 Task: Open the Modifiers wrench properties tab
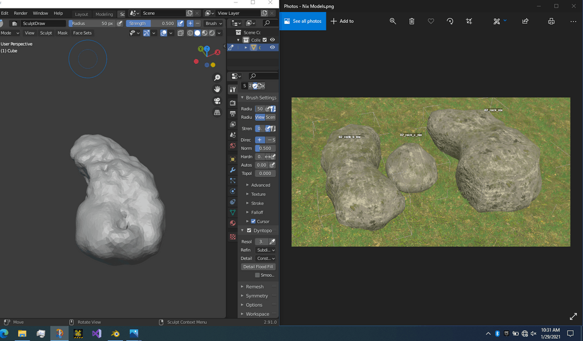(233, 170)
